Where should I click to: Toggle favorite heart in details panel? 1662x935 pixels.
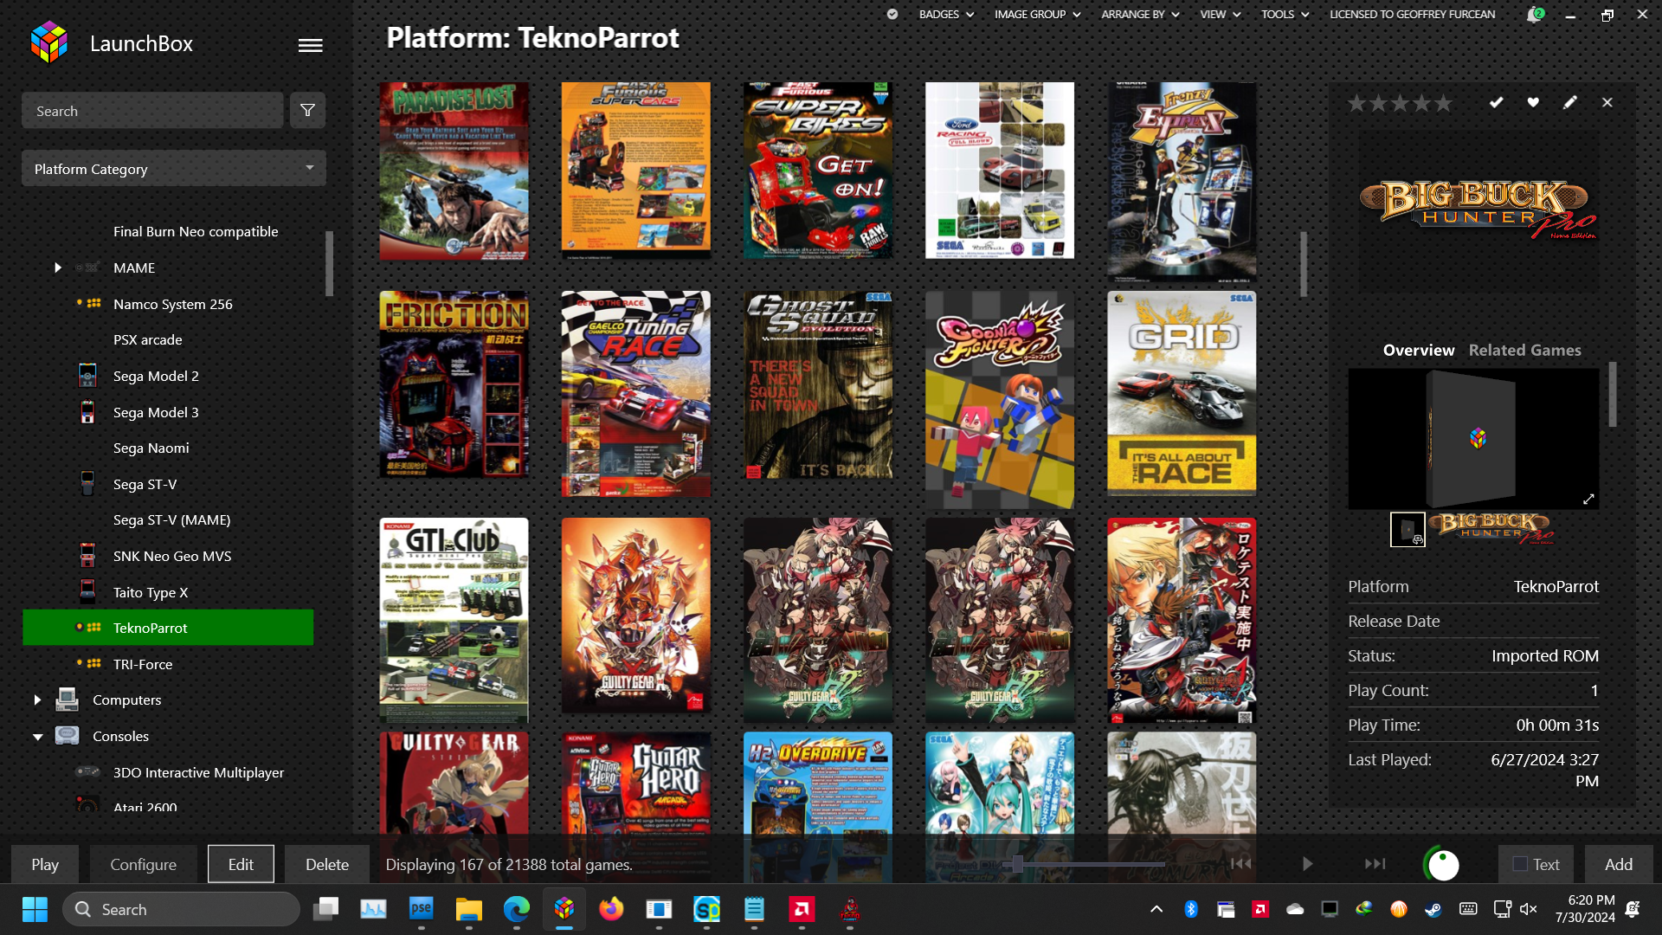[1533, 102]
